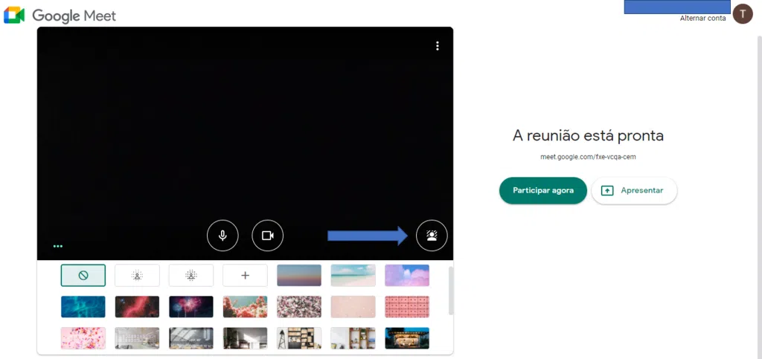Click the Alternar conta link
This screenshot has width=762, height=359.
[702, 19]
